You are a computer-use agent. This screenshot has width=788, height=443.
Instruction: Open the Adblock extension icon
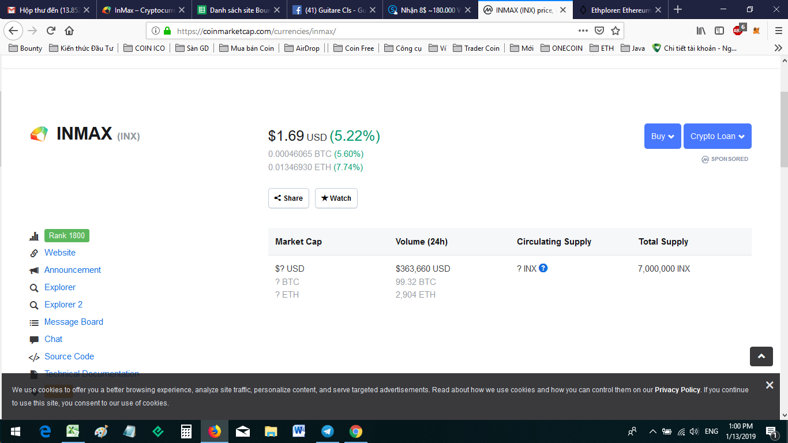738,30
